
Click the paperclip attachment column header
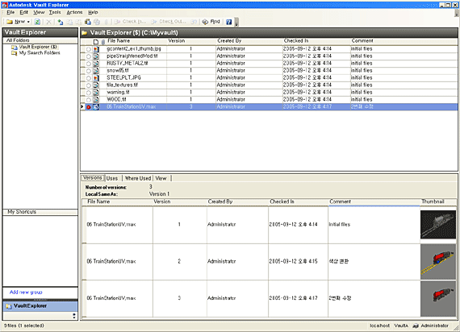coord(103,42)
